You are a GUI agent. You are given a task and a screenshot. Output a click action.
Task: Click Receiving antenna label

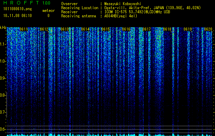[x=79, y=16]
